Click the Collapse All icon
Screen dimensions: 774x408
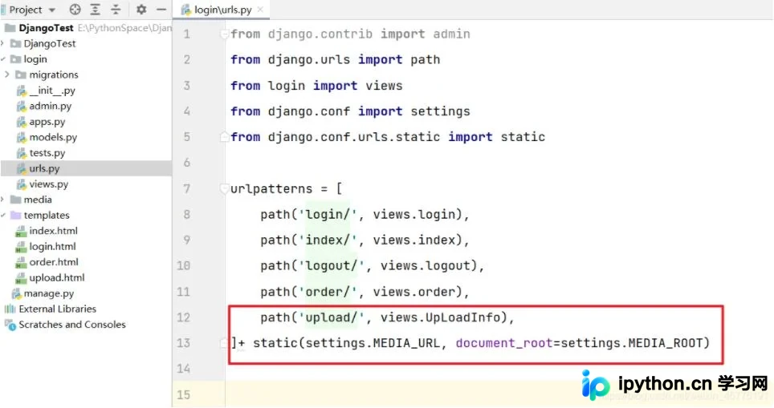coord(116,10)
